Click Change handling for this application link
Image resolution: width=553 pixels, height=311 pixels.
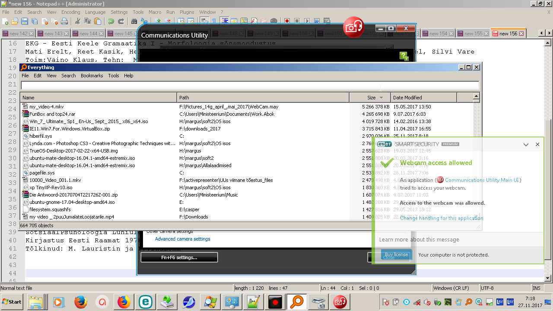(442, 218)
